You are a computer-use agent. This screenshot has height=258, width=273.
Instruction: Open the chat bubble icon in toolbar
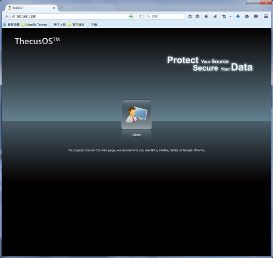click(256, 16)
